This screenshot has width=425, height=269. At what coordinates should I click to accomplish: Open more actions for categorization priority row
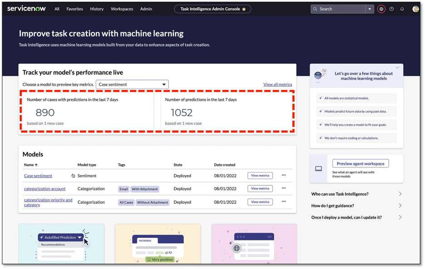284,201
